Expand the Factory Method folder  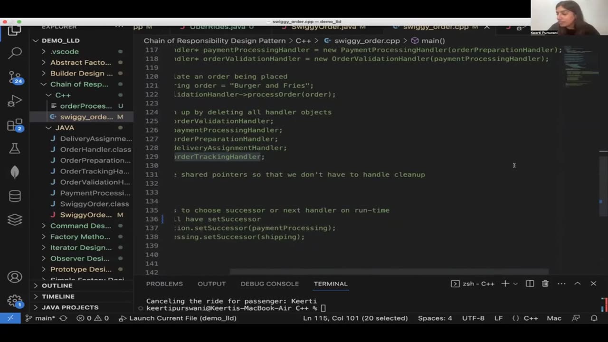[82, 237]
